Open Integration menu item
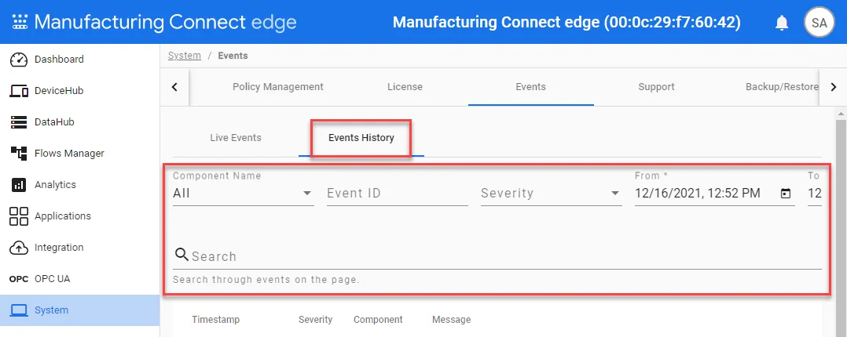Image resolution: width=847 pixels, height=337 pixels. click(60, 248)
